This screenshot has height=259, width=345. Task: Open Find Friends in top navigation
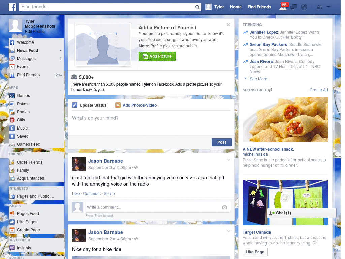(259, 7)
